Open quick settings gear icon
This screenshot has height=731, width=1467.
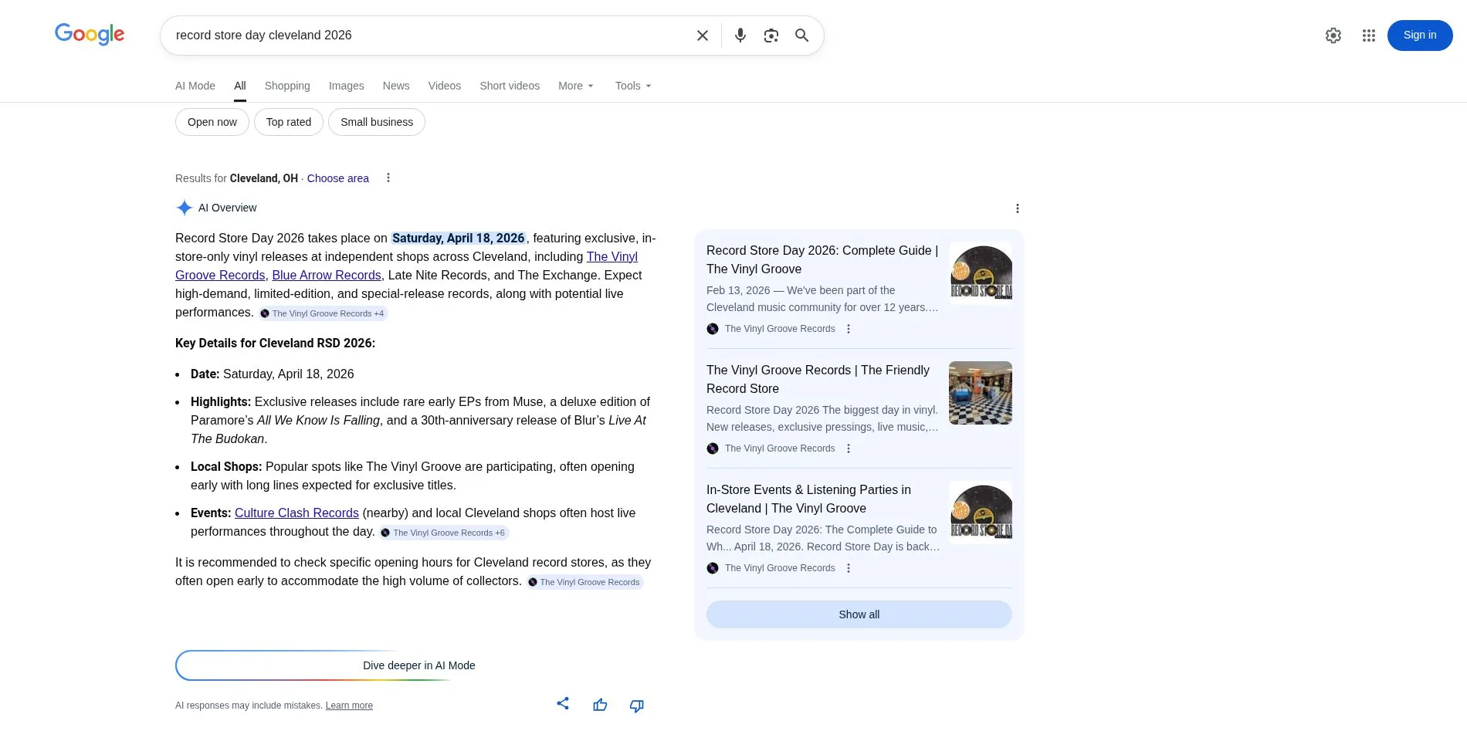(1333, 36)
